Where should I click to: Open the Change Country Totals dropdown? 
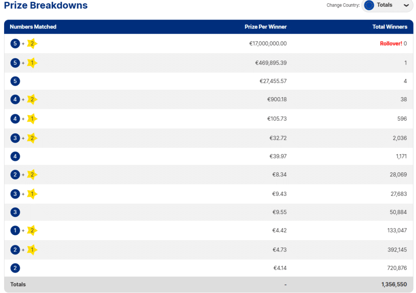tap(387, 5)
